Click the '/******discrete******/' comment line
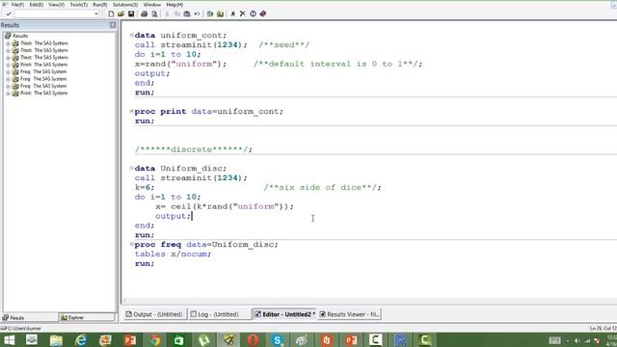Screen dimensions: 617x347 click(x=194, y=149)
